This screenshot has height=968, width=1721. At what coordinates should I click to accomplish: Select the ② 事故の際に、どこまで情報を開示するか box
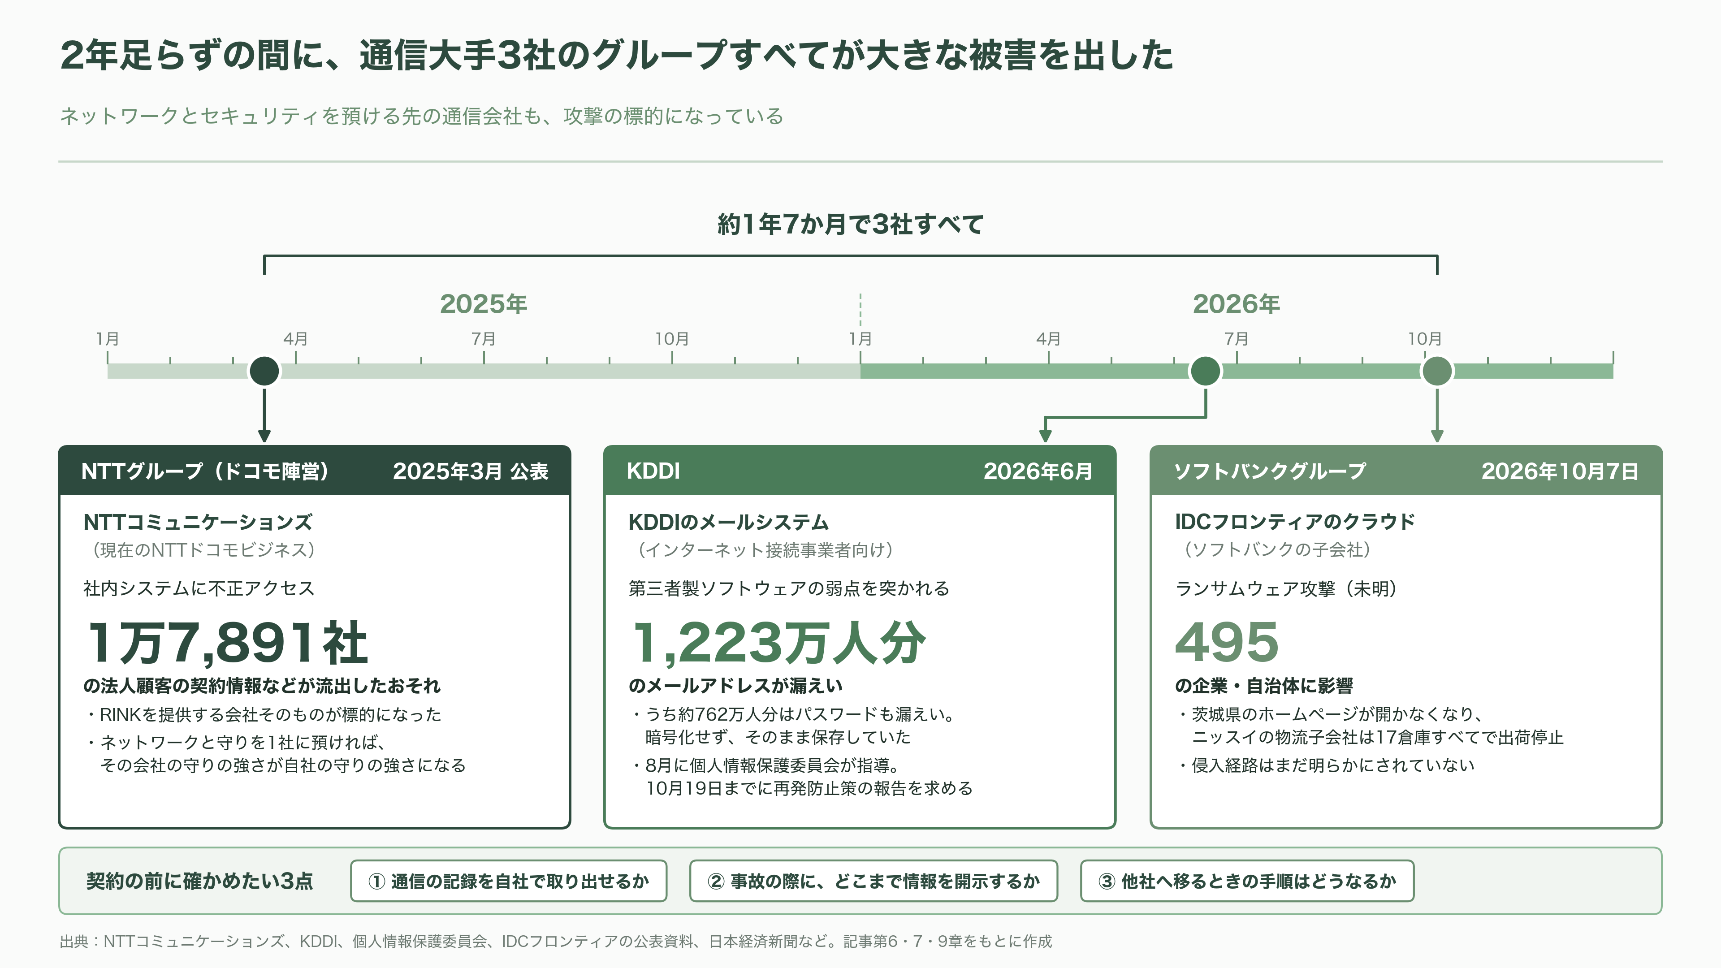tap(873, 881)
